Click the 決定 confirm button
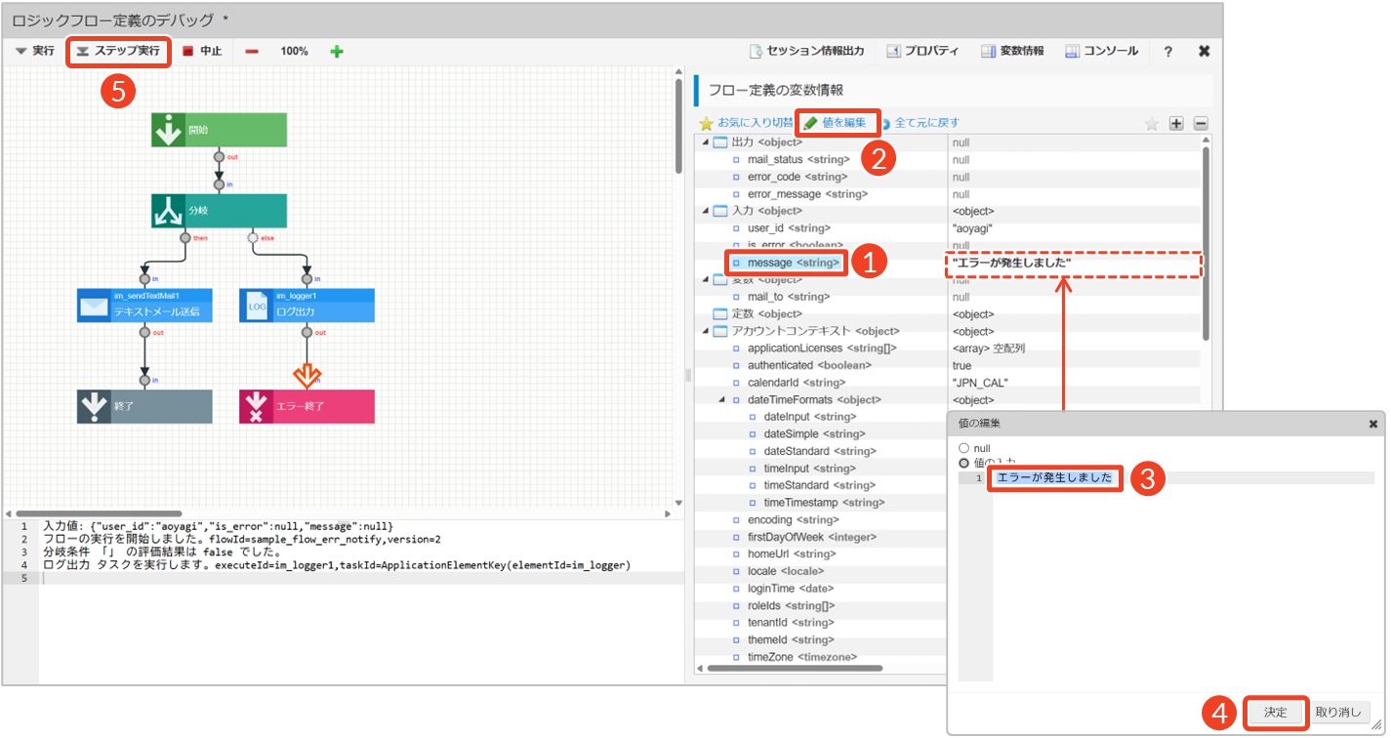This screenshot has width=1391, height=738. coord(1276,713)
